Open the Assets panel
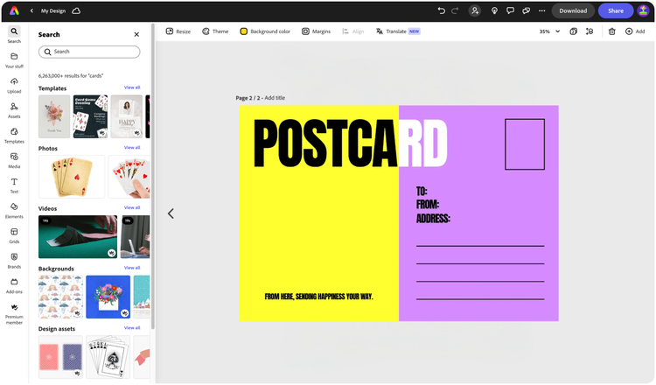The image size is (656, 385). pyautogui.click(x=14, y=110)
